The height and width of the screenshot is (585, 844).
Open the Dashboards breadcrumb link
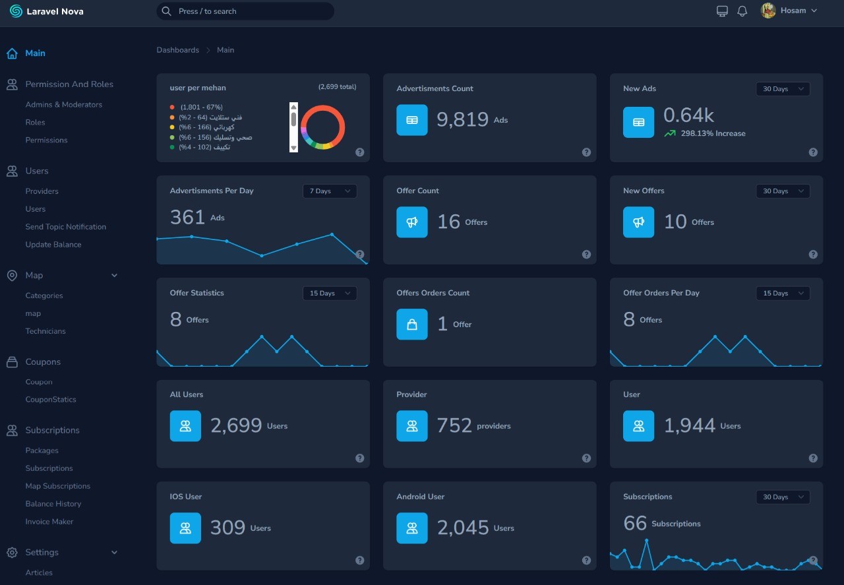click(177, 49)
